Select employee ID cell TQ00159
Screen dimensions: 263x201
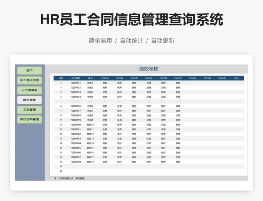tap(76, 120)
